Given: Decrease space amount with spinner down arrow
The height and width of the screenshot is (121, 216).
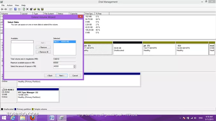Looking at the screenshot, I should click(x=75, y=67).
